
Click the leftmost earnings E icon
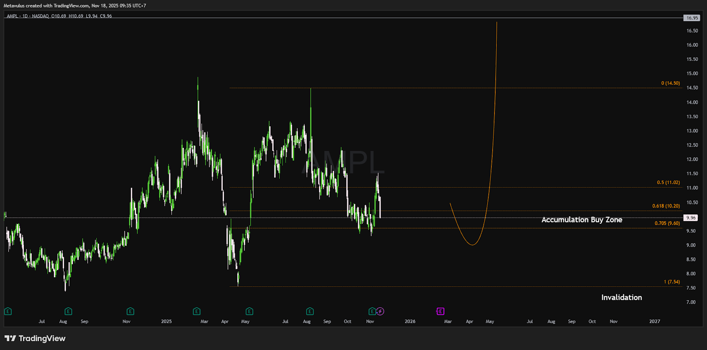[x=8, y=312]
